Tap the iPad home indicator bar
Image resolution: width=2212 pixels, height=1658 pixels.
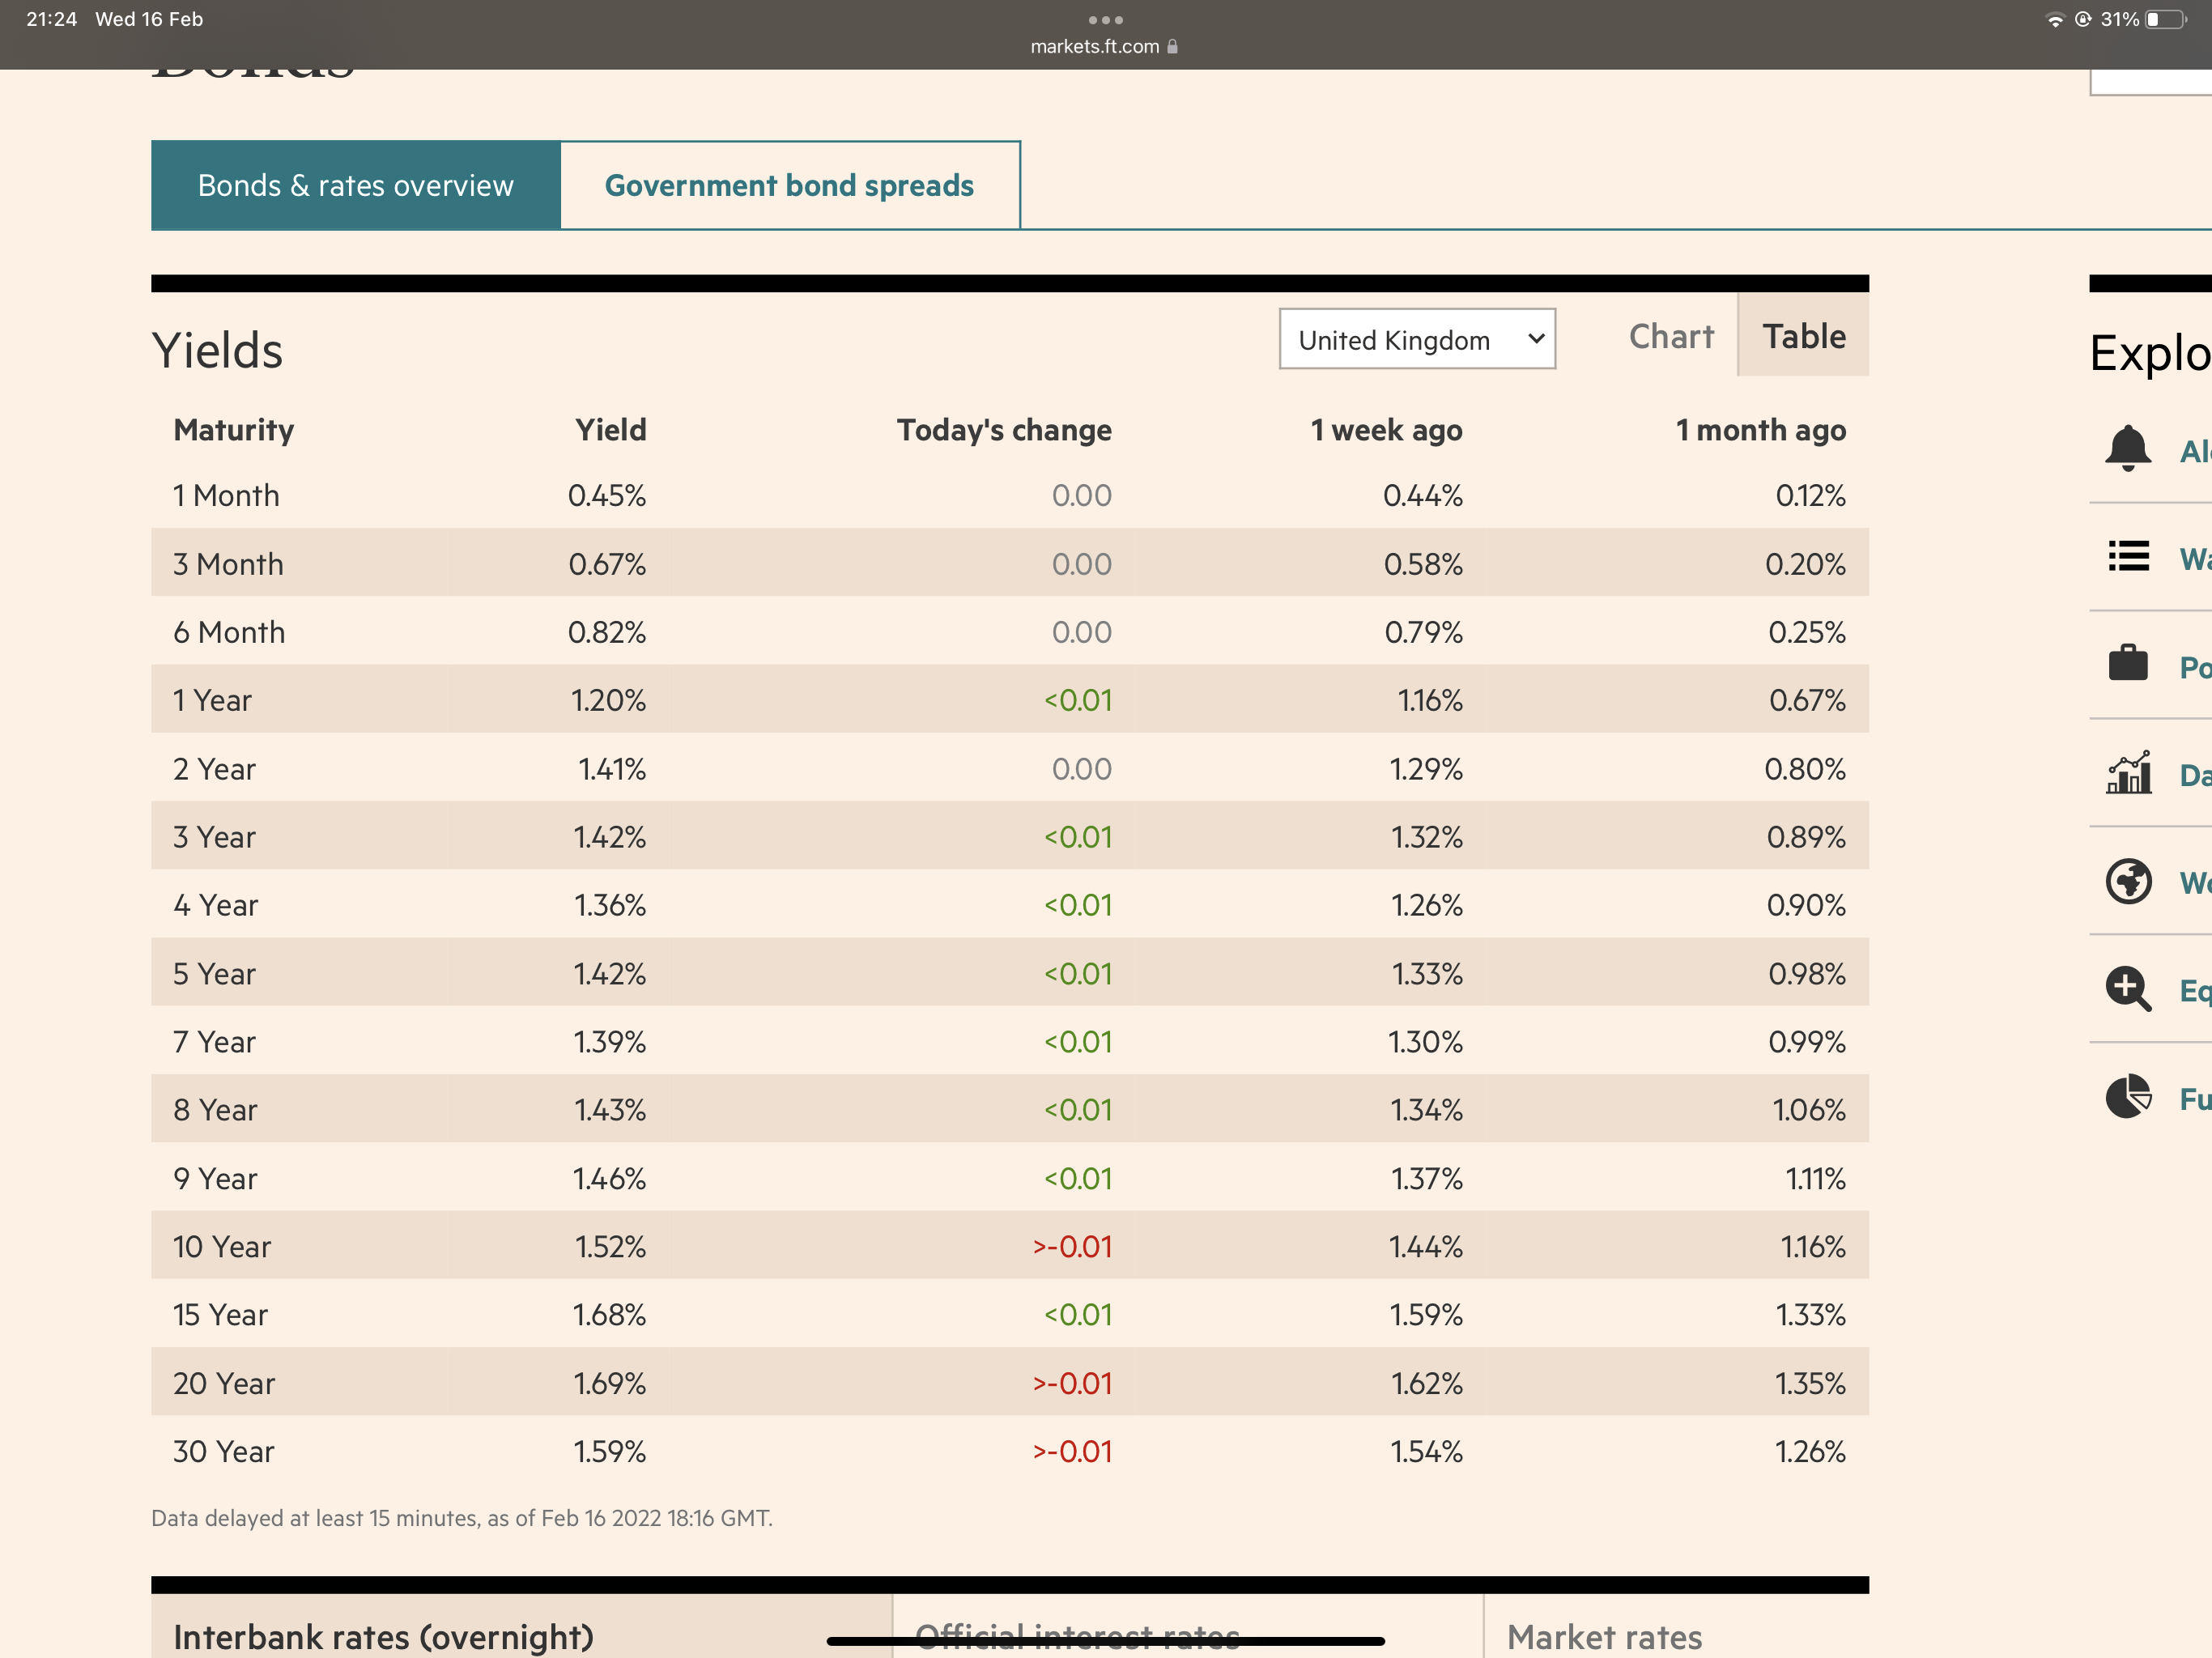1105,1640
